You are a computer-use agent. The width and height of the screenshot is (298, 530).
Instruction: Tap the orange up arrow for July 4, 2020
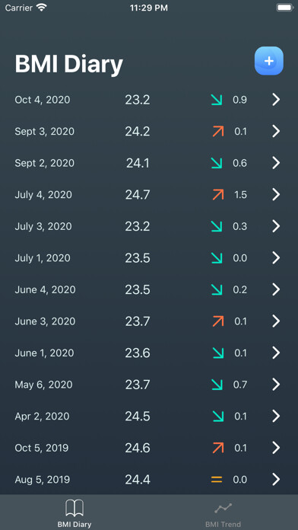coord(218,194)
